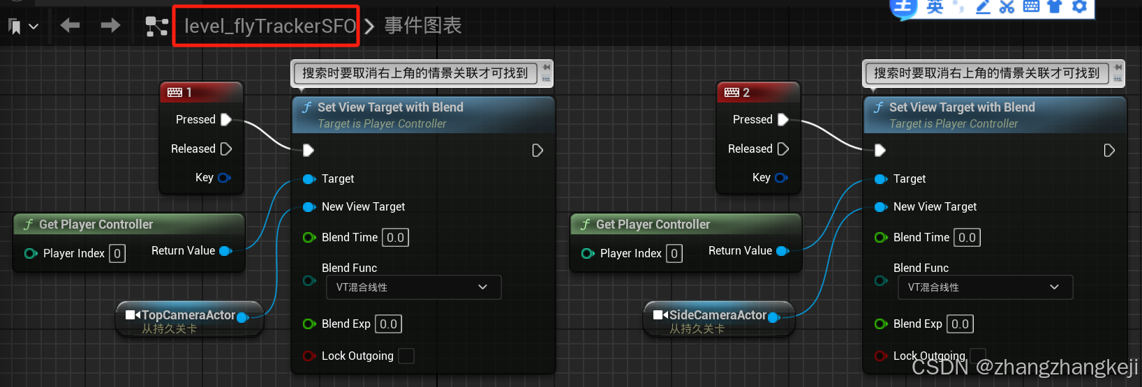1142x387 pixels.
Task: Click exec input pin of key 2's Set View Target
Action: 880,150
